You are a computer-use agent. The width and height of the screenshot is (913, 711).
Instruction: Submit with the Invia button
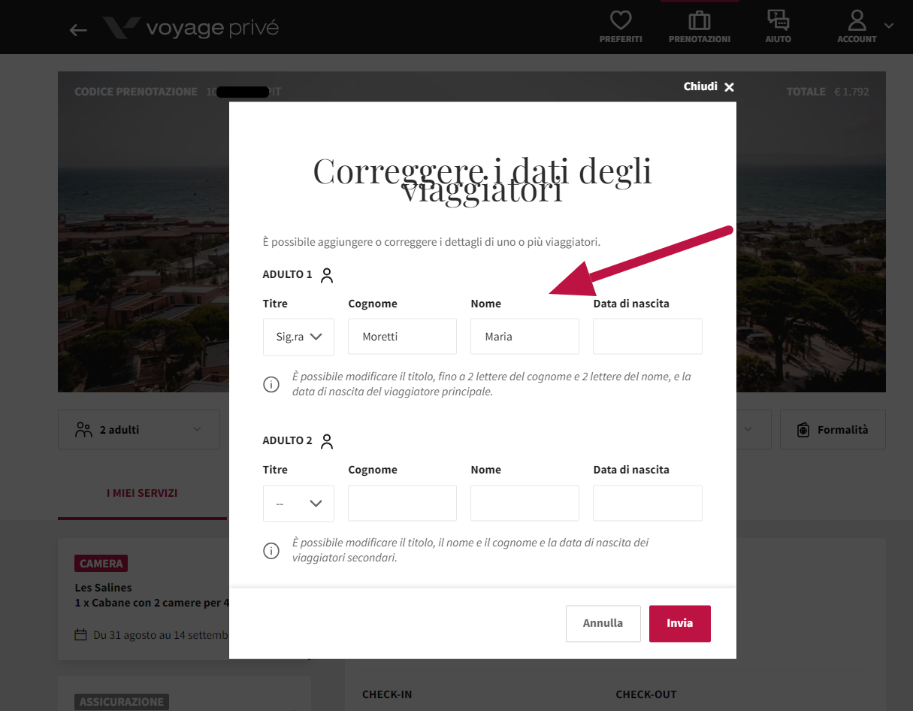point(679,623)
